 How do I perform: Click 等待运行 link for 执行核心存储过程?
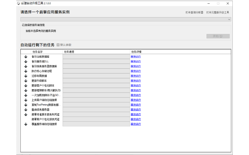point(136,71)
